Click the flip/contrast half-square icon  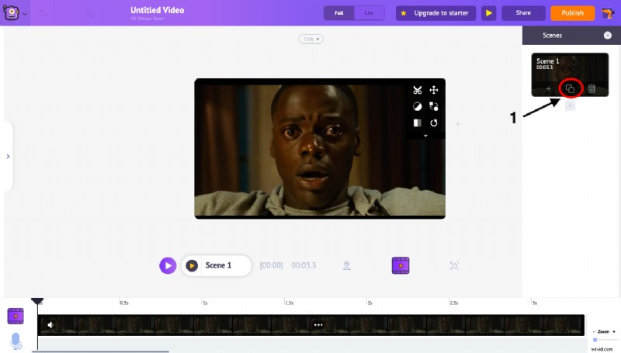pyautogui.click(x=418, y=123)
